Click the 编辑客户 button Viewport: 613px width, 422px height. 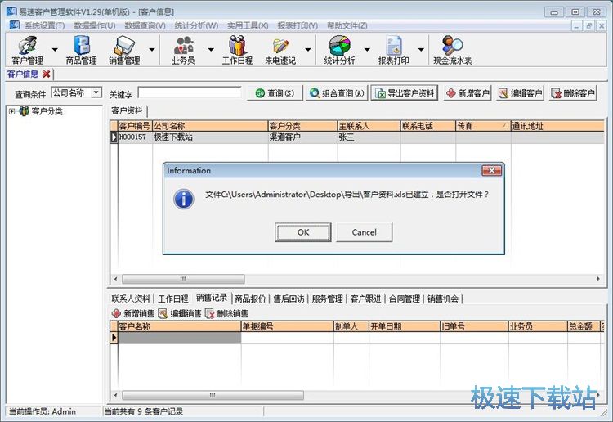[521, 93]
